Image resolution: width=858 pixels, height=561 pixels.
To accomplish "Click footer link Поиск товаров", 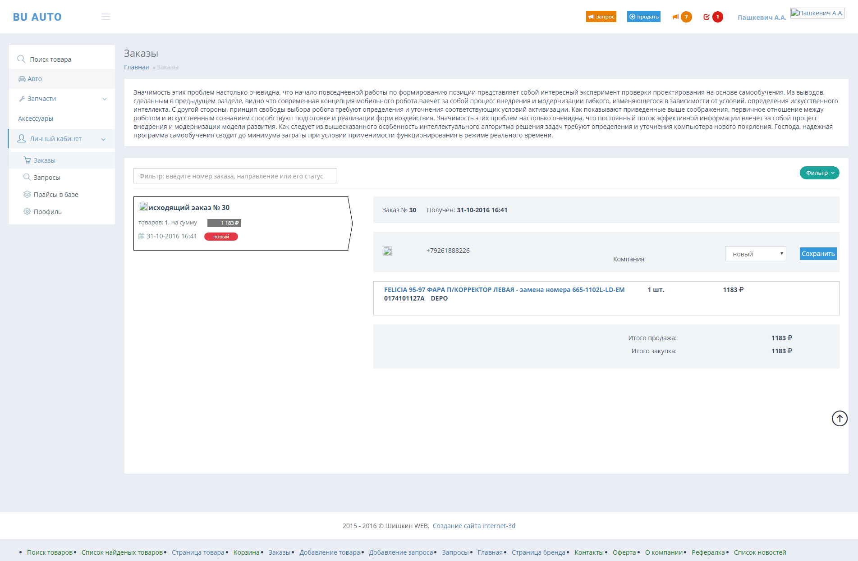I will [50, 552].
